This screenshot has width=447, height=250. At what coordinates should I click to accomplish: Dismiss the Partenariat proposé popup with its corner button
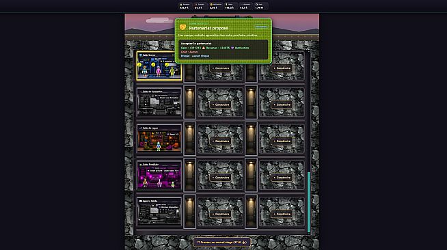click(261, 27)
